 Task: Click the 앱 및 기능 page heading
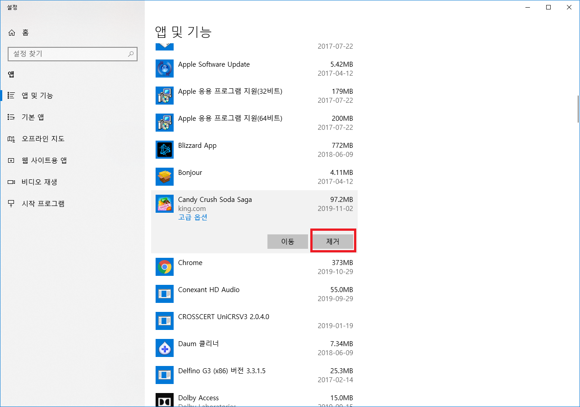coord(184,32)
